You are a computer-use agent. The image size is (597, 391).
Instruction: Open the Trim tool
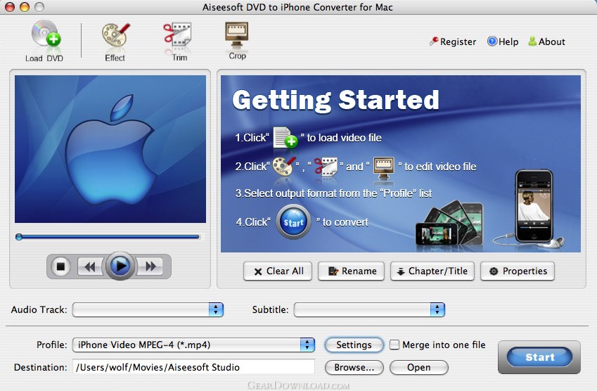tap(178, 41)
